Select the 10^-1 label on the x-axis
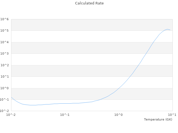178x133 pixels. (65, 115)
